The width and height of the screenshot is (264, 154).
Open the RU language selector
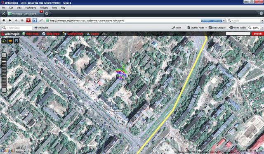(105, 34)
